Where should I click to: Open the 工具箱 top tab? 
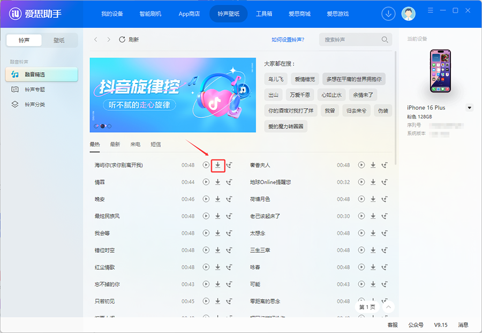coord(263,14)
